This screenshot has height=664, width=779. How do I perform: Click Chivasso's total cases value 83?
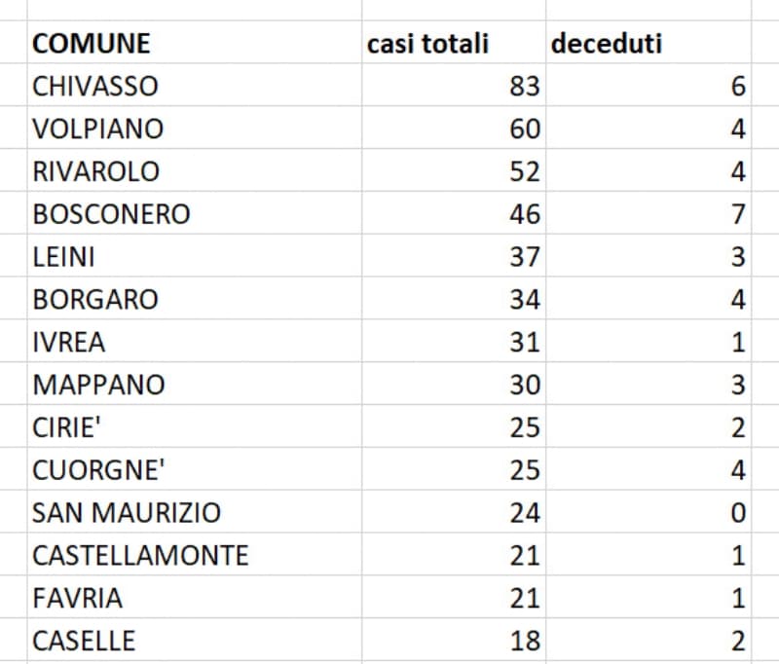point(524,87)
